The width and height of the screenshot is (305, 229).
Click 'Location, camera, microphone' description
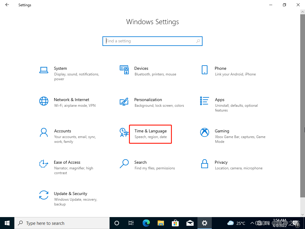coord(239,168)
